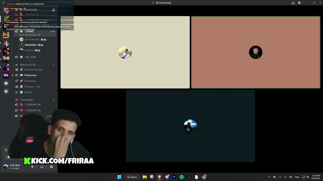Join the first STREAM ON voice channel
The image size is (323, 181).
[x=35, y=105]
